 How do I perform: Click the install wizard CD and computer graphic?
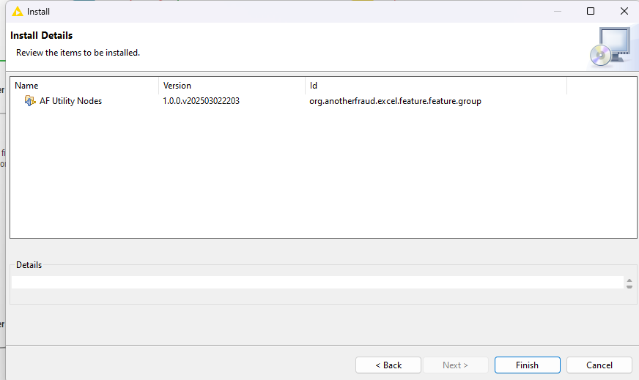click(609, 47)
